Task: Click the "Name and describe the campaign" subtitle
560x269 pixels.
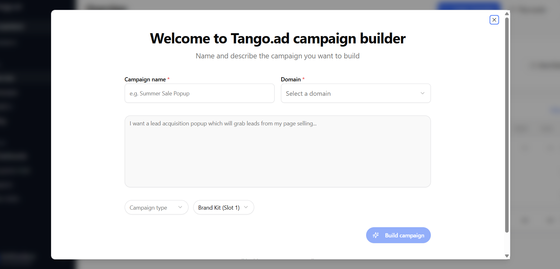Action: [x=277, y=56]
